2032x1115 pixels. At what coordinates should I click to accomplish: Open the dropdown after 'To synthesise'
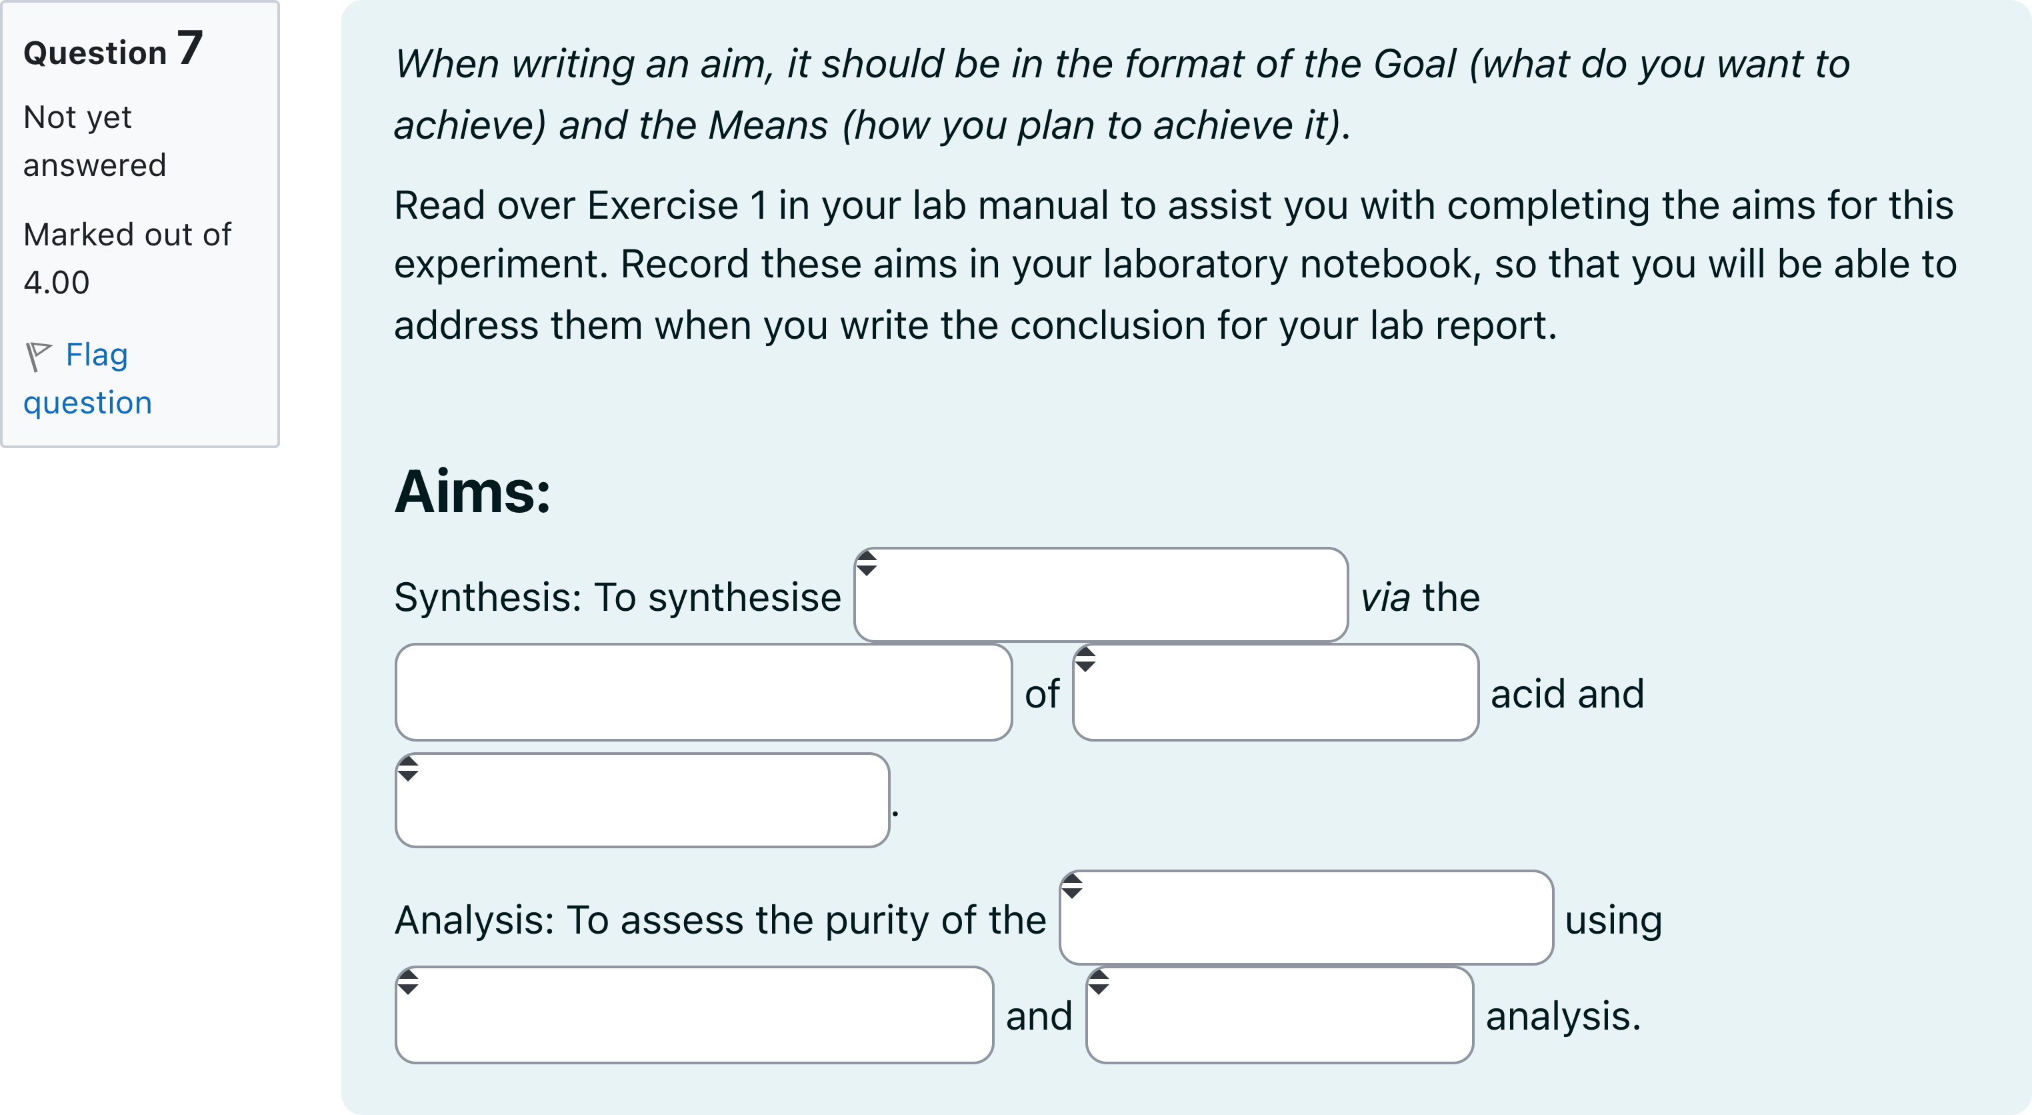(1101, 596)
